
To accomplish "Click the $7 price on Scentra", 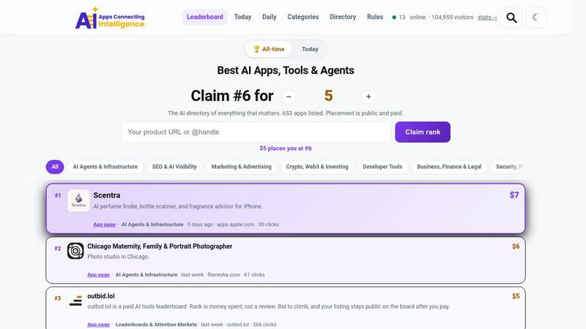I will point(514,195).
